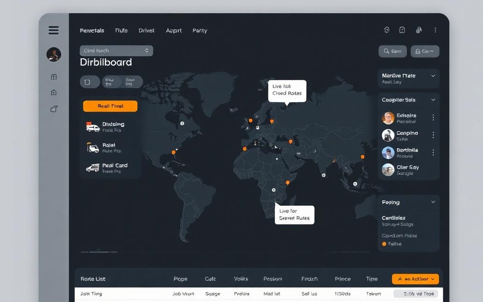Open Oler Say avatar thumbnail
483x302 pixels.
(x=388, y=170)
